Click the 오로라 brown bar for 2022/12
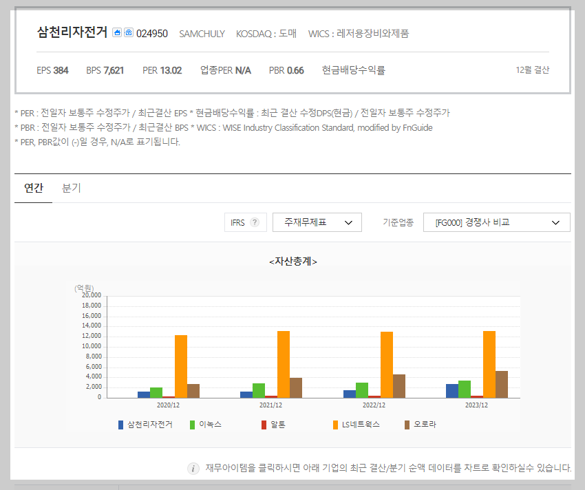The height and width of the screenshot is (490, 585). point(398,386)
